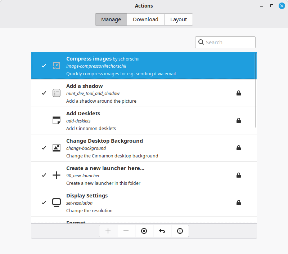This screenshot has width=288, height=254.
Task: Click '90_new-launcher' identifier text
Action: [83, 176]
